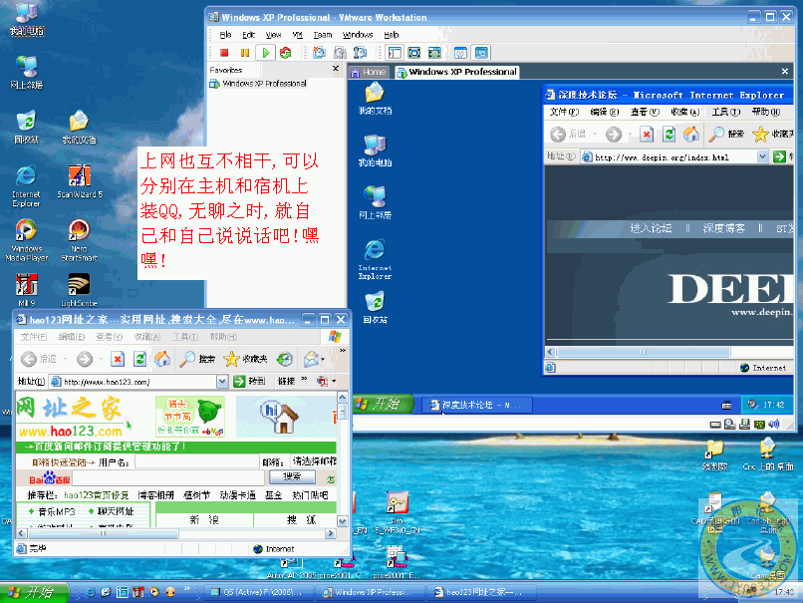
Task: Click the 博客相册 link on hao123 page
Action: 156,495
